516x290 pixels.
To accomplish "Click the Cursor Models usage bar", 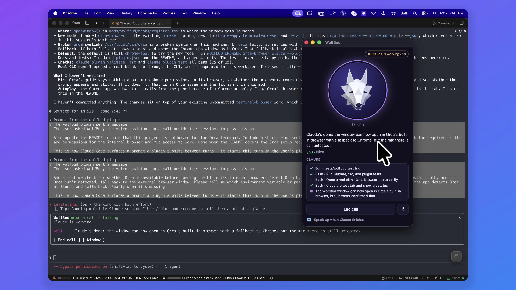I will 174,278.
